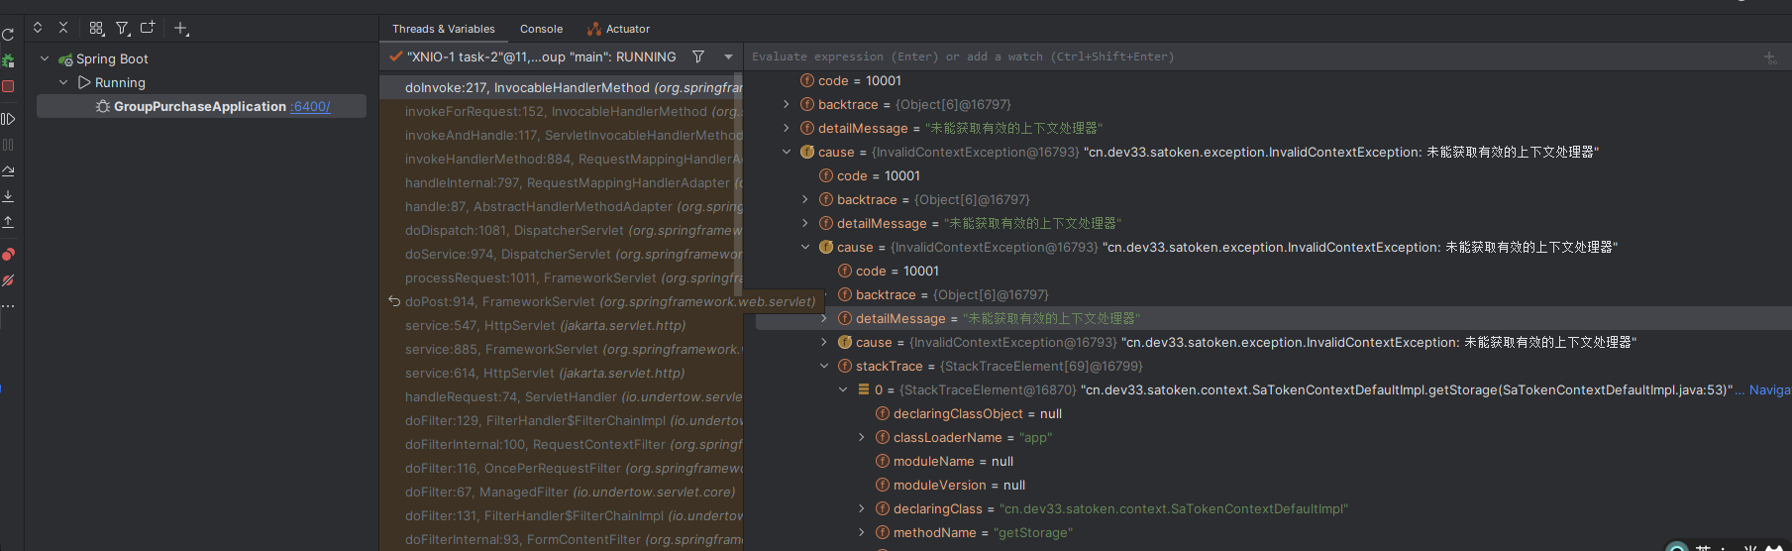Viewport: 1792px width, 551px height.
Task: Select frame doInvoke:217, InvocableHandlerMethod
Action: (x=561, y=87)
